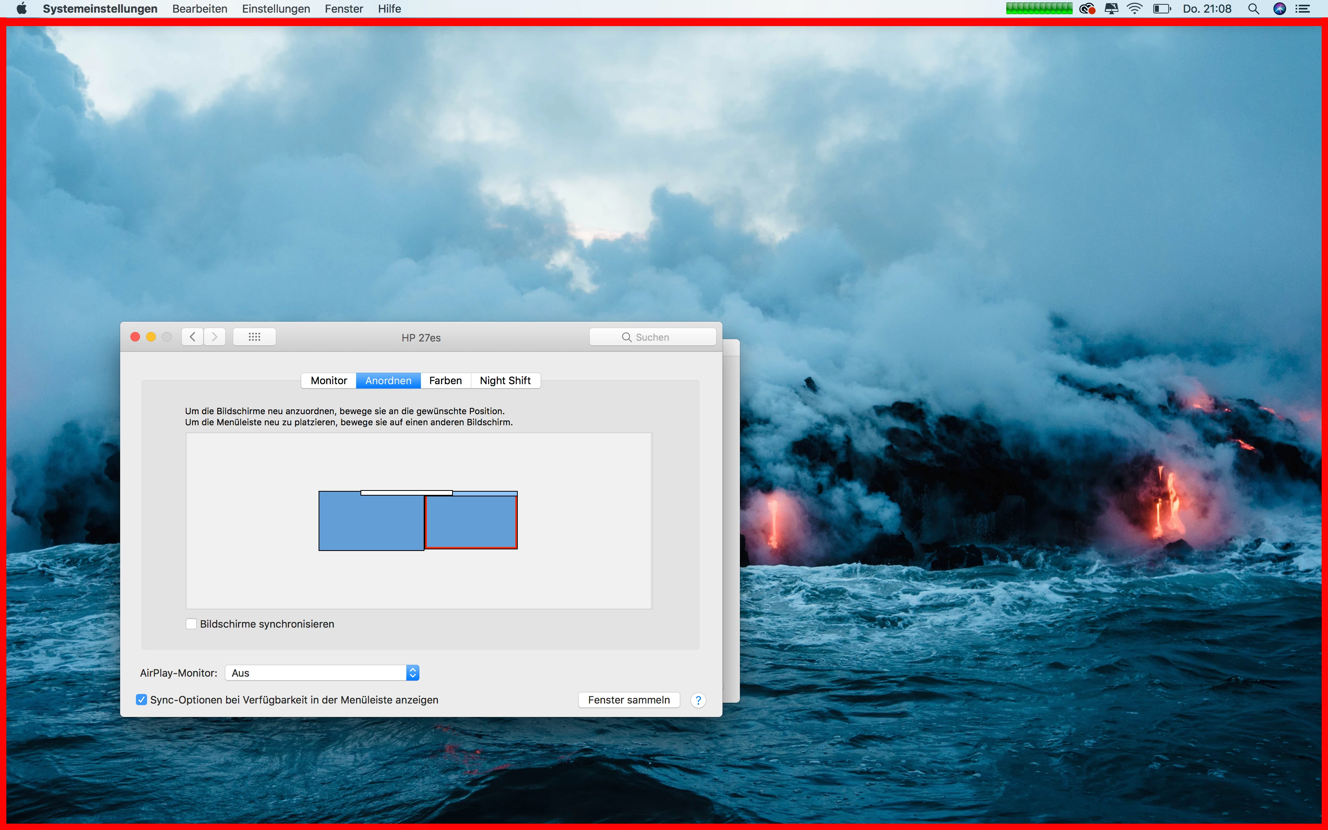Open Spotlight search in menu bar
The width and height of the screenshot is (1328, 830).
coord(1253,9)
